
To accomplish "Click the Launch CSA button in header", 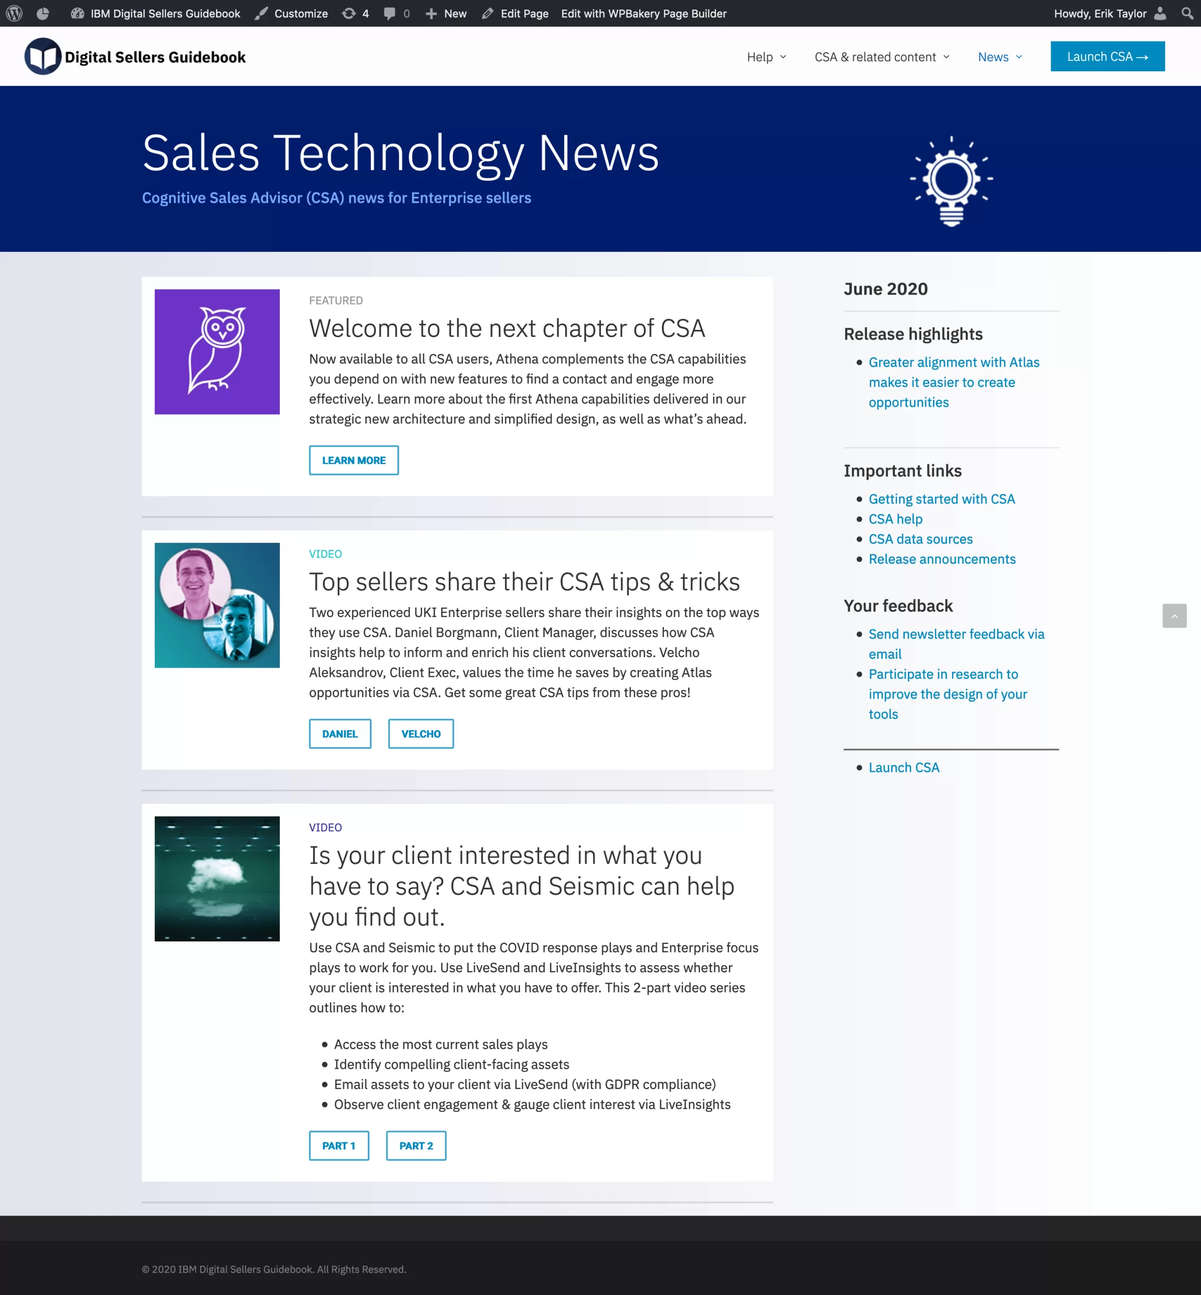I will pos(1107,57).
